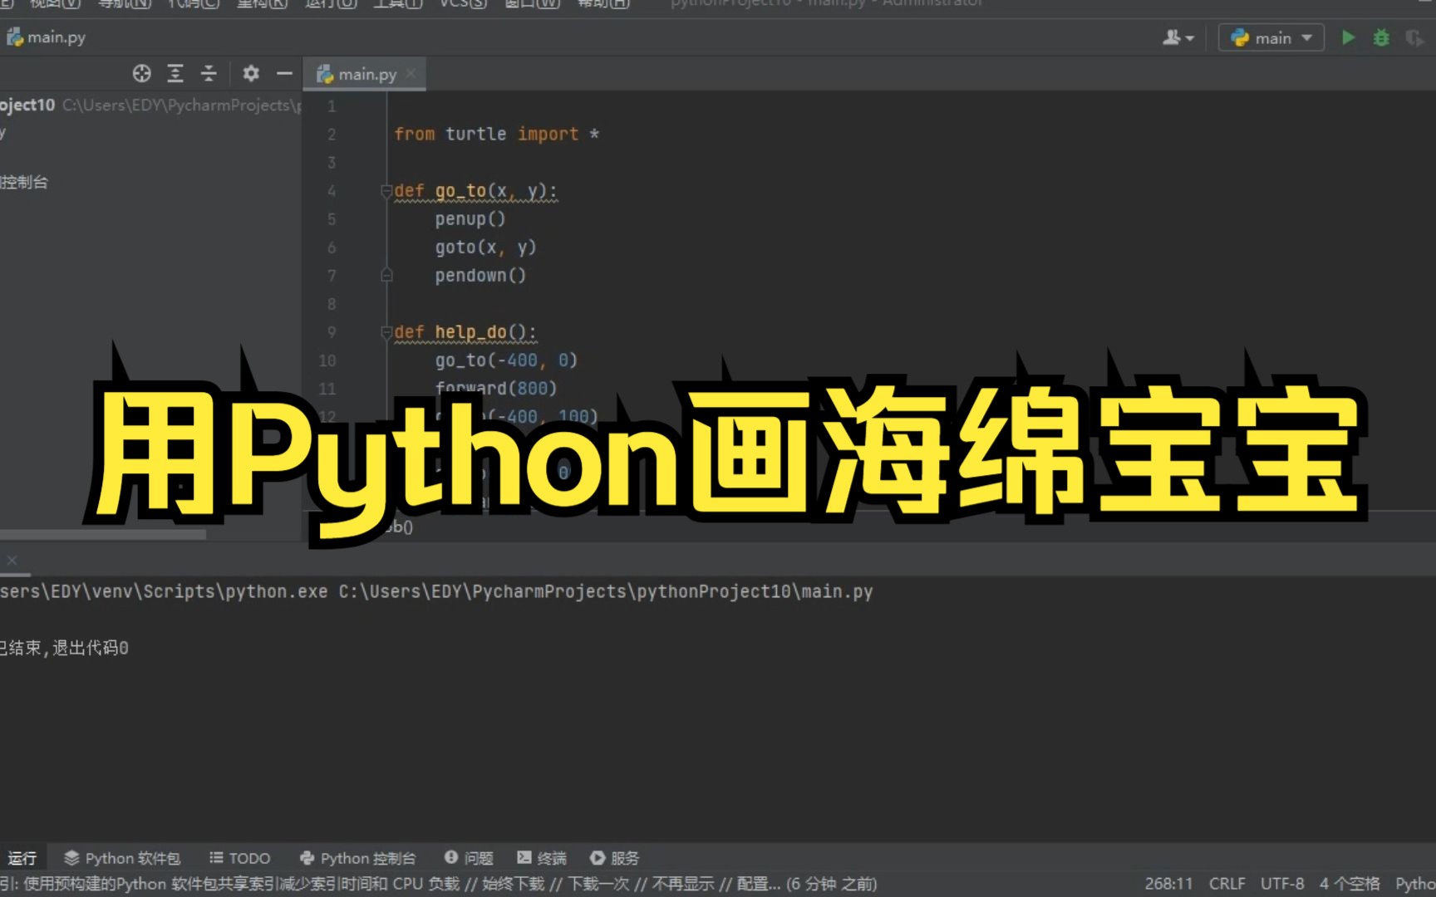The height and width of the screenshot is (897, 1436).
Task: Open the VCS menu
Action: pos(463,3)
